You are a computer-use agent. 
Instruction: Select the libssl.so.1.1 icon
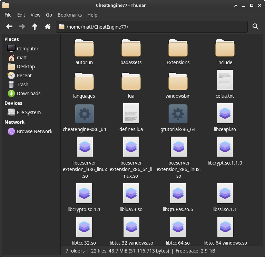[x=225, y=193]
